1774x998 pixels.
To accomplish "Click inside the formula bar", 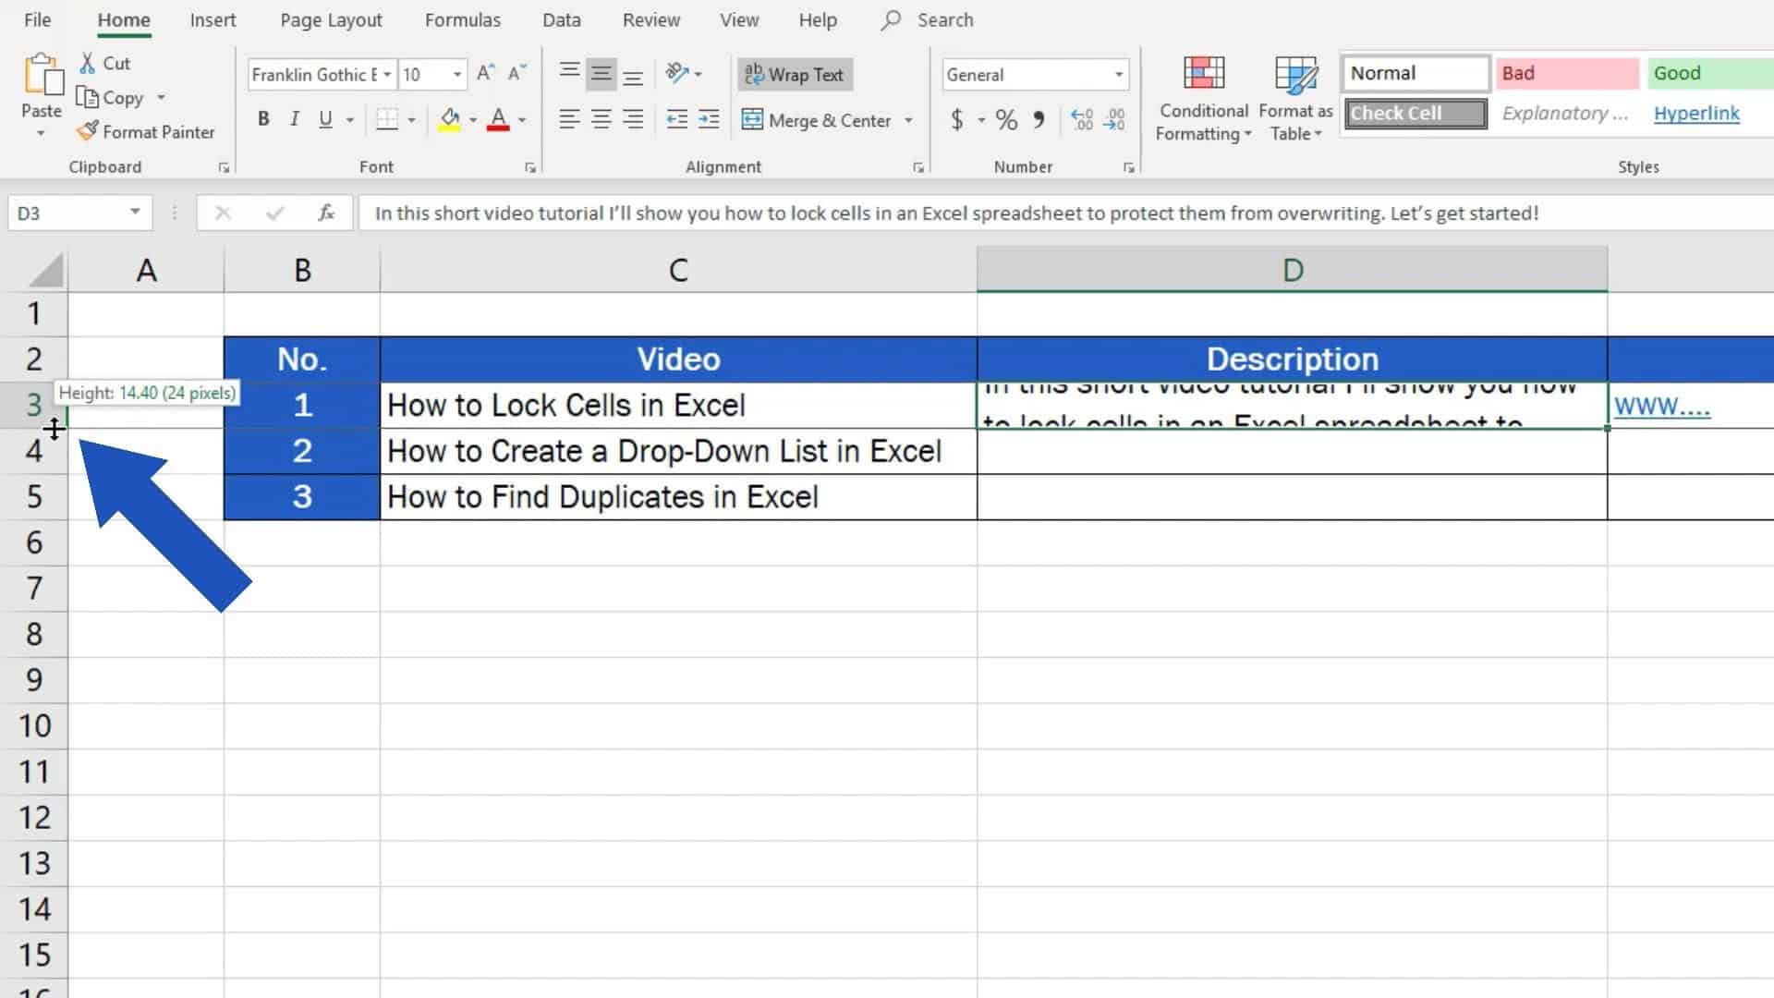I will coord(832,213).
